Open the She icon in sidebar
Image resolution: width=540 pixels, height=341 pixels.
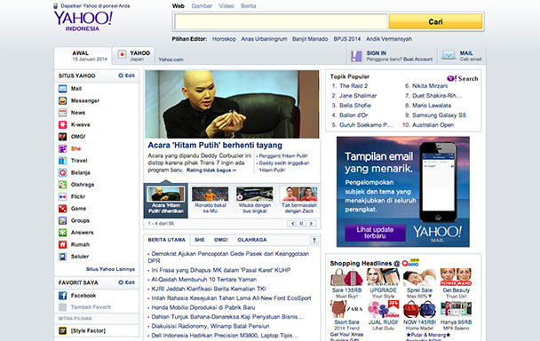pos(63,149)
